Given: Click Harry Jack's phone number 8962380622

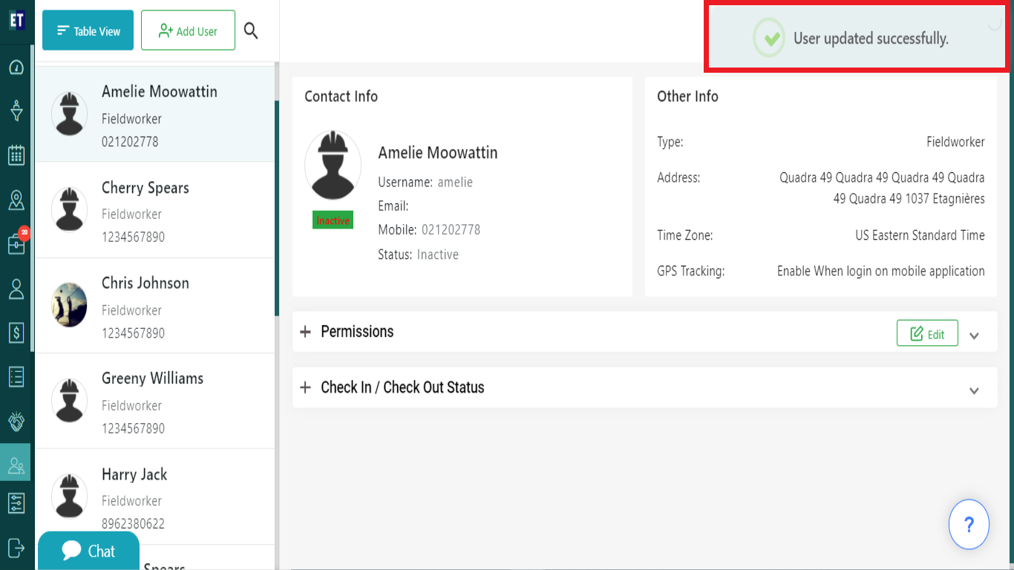Looking at the screenshot, I should click(134, 524).
